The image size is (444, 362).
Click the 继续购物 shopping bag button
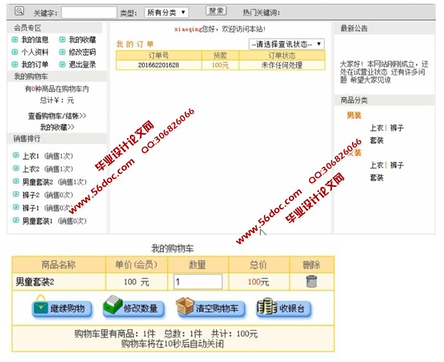tap(62, 309)
